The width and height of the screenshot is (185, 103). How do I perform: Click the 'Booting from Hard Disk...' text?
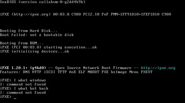click(29, 31)
